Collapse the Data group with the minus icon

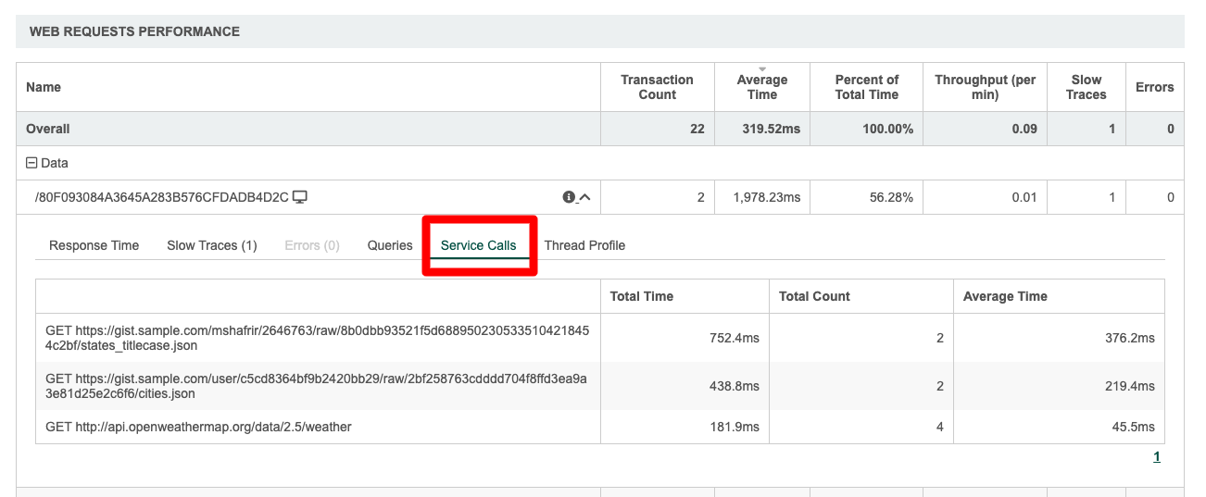click(31, 163)
